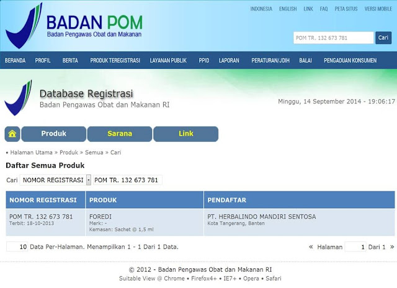Click PRODUK column header
The width and height of the screenshot is (397, 288).
pyautogui.click(x=145, y=200)
